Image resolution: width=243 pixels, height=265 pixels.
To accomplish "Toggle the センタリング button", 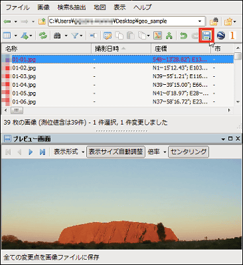I will click(x=189, y=152).
